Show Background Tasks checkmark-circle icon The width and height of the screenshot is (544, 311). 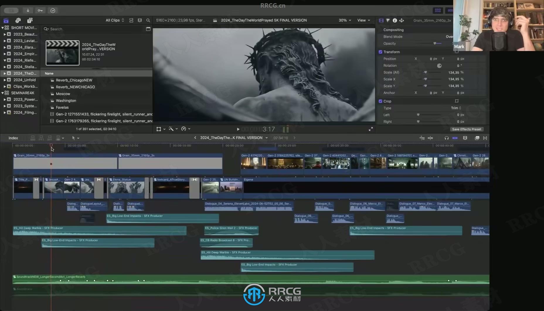53,10
